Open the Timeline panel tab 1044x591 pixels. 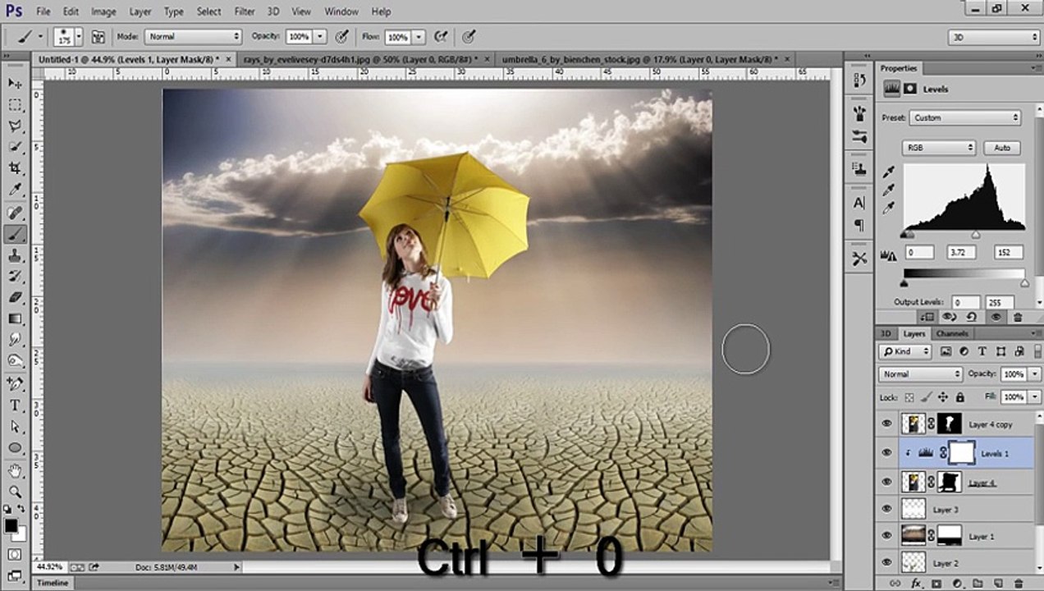pos(54,583)
